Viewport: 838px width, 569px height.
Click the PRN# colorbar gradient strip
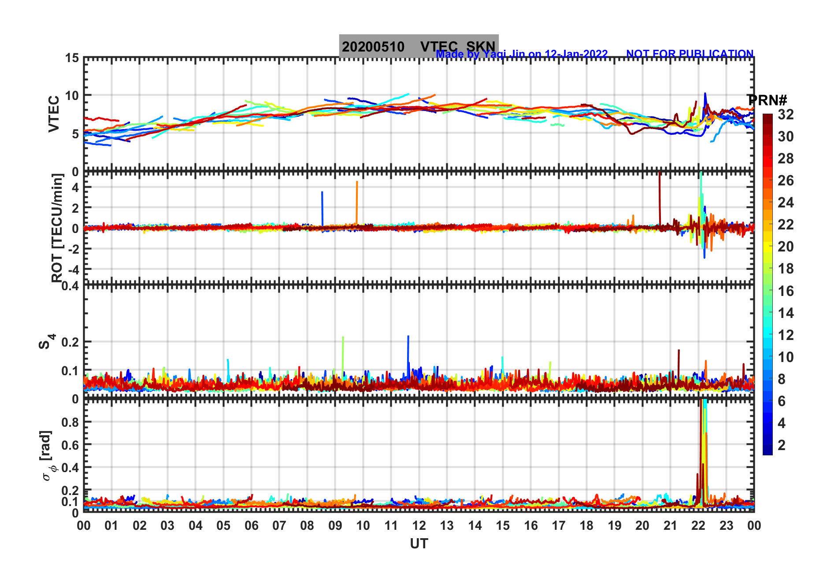coord(768,284)
